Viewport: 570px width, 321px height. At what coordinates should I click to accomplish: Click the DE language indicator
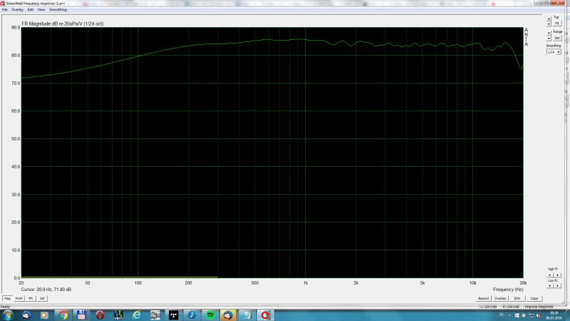502,315
